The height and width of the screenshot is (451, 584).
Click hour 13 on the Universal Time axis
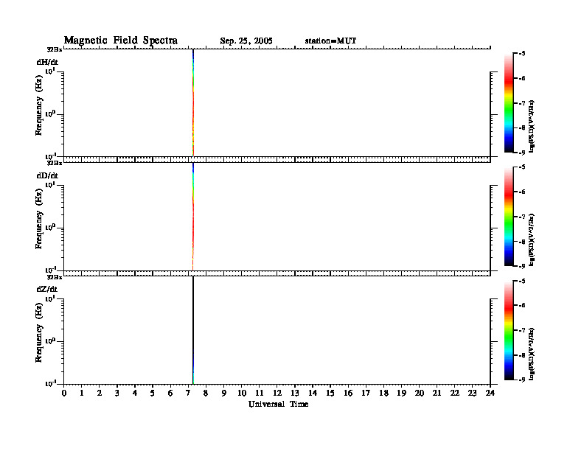[x=295, y=393]
